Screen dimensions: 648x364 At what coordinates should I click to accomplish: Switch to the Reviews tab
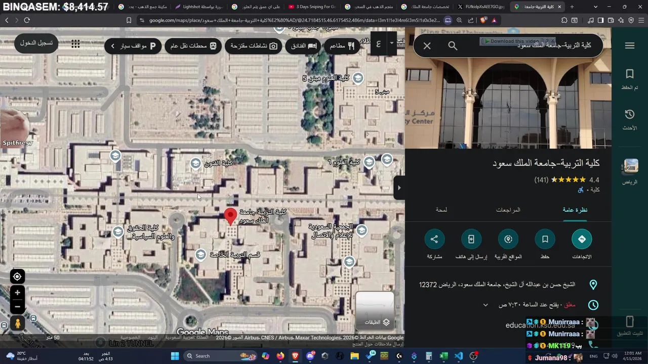click(x=508, y=210)
